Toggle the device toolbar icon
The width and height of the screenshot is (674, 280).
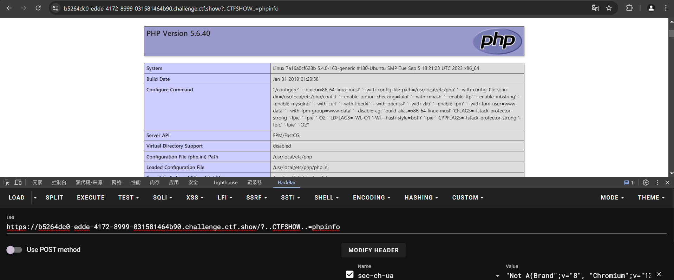[x=18, y=183]
